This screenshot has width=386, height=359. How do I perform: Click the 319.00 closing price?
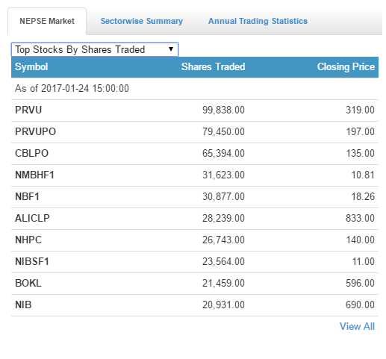click(x=360, y=110)
